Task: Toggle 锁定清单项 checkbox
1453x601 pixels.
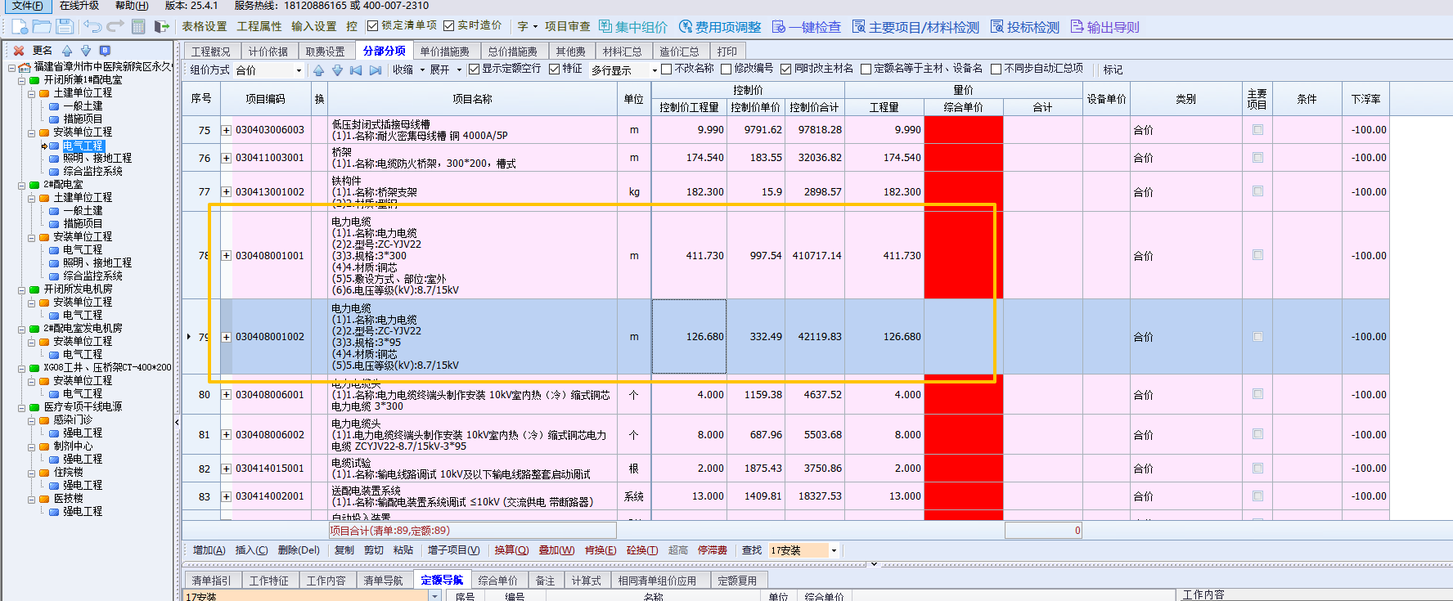Action: (x=373, y=26)
